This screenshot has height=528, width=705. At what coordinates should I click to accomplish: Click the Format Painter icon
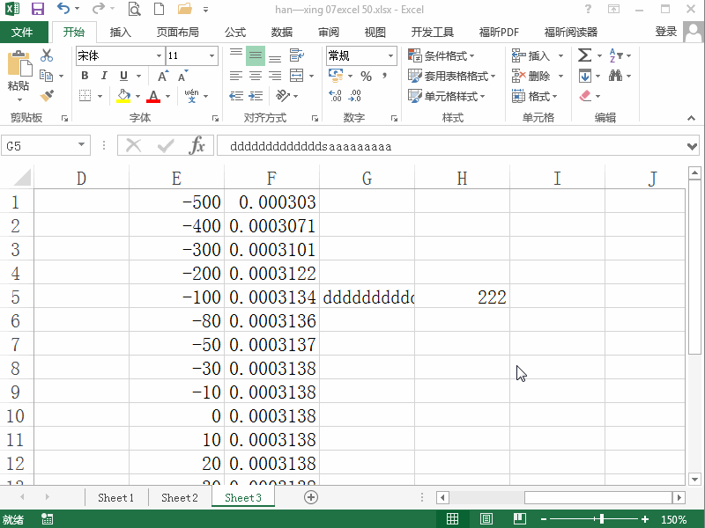pos(48,95)
